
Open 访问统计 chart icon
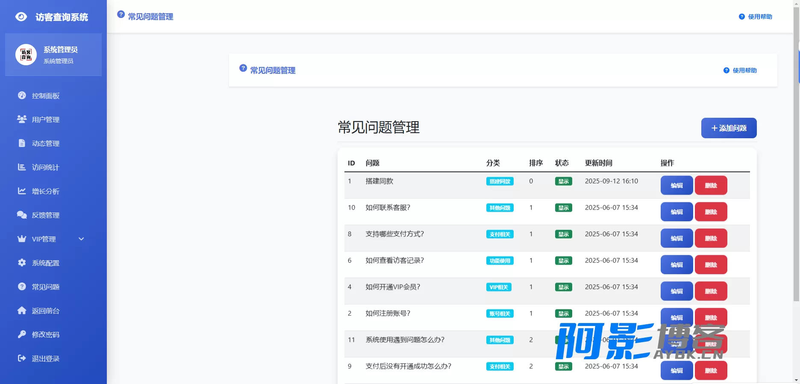pos(22,167)
